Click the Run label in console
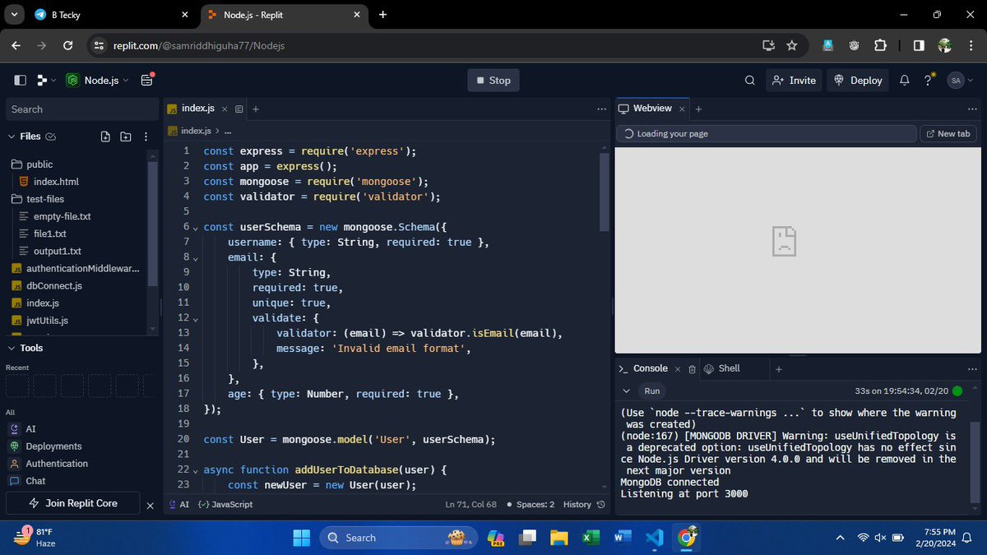 651,391
